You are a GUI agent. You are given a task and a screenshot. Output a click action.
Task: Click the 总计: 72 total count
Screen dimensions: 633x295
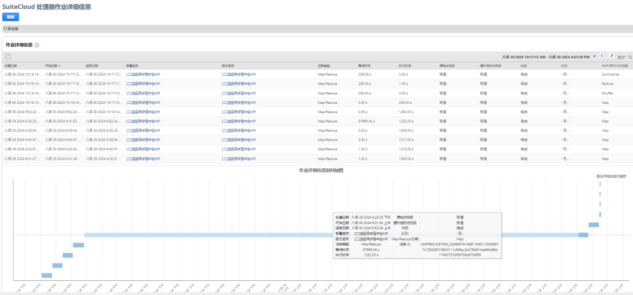625,57
